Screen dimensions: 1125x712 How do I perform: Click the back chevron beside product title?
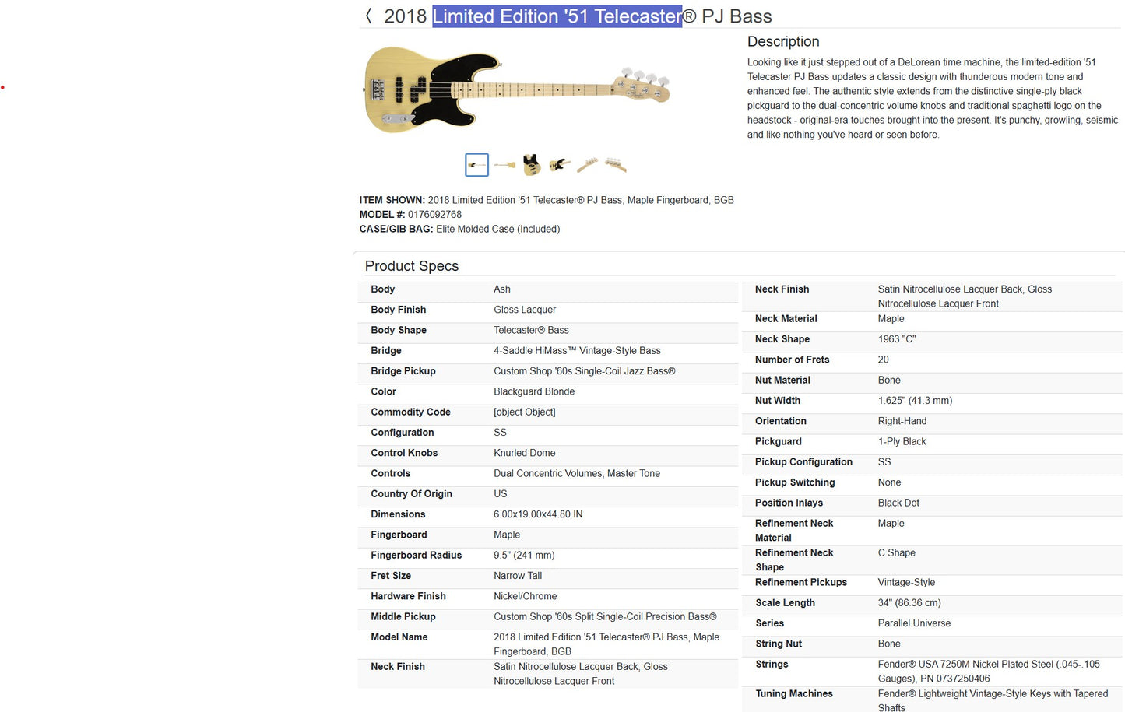pos(368,16)
